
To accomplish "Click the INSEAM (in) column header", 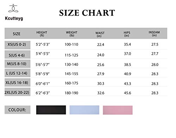I will click(x=154, y=34).
